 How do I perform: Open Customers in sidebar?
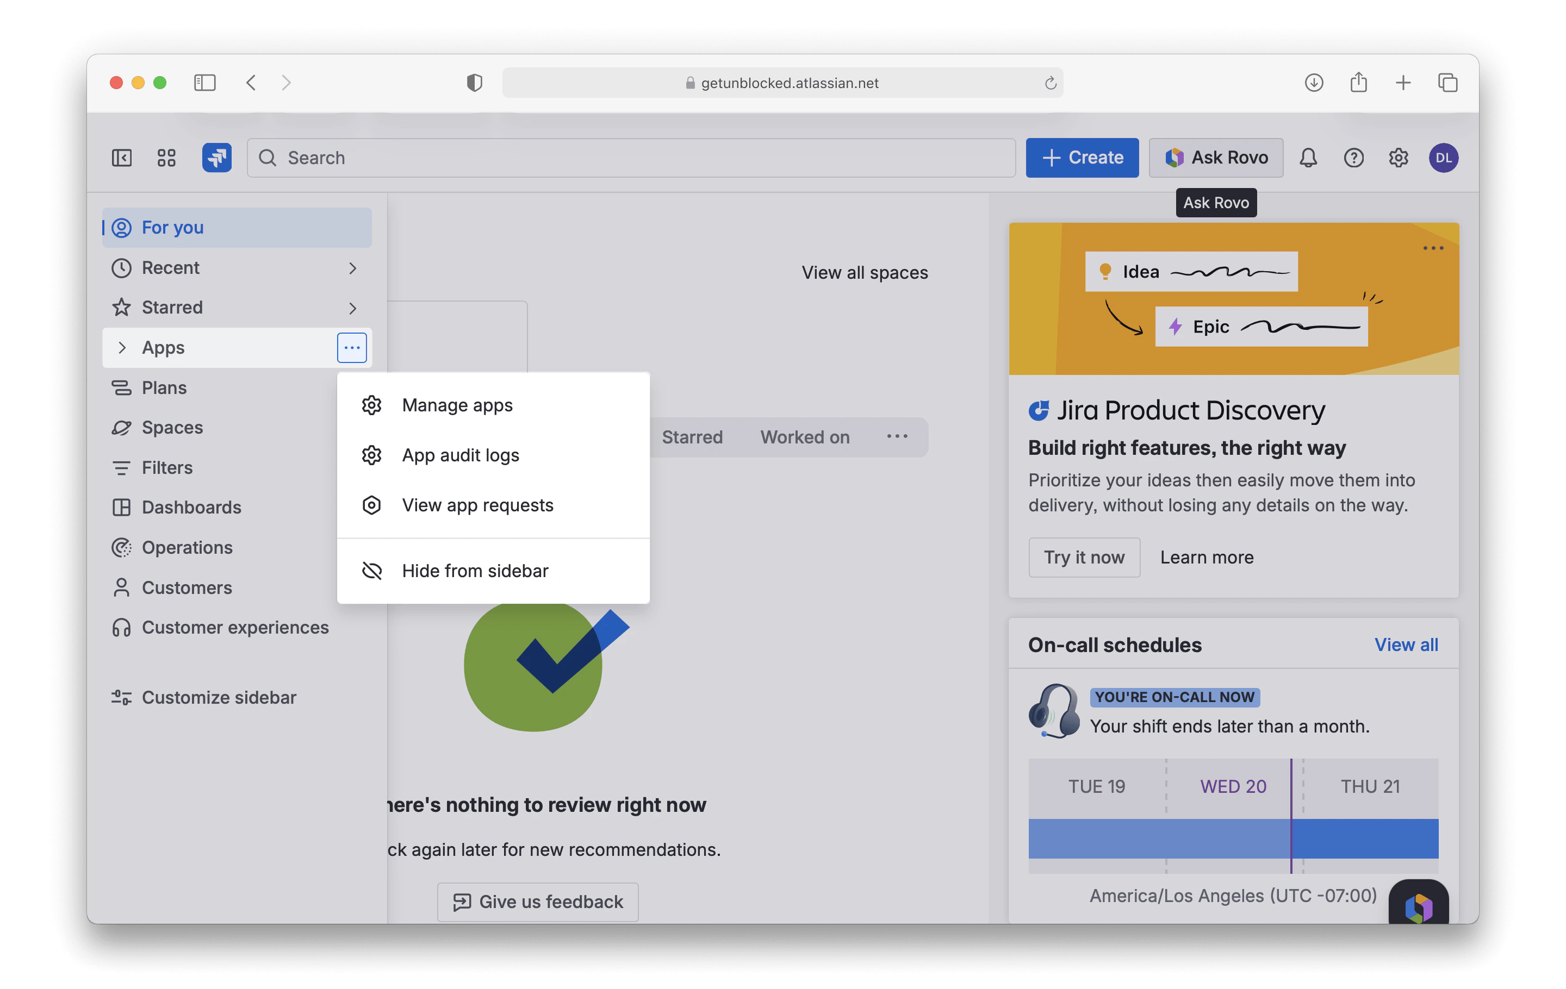(237, 587)
